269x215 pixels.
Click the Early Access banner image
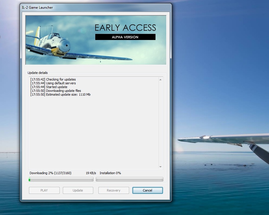click(x=96, y=40)
